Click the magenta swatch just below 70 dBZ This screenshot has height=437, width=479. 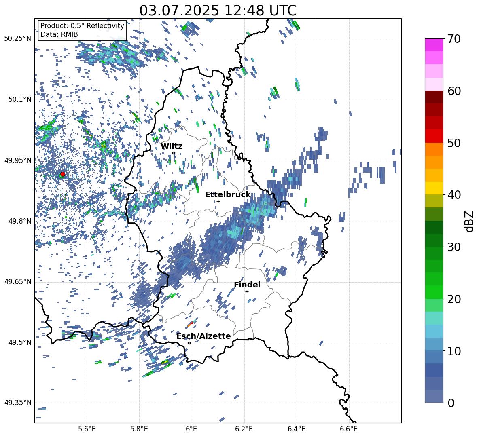tap(434, 45)
